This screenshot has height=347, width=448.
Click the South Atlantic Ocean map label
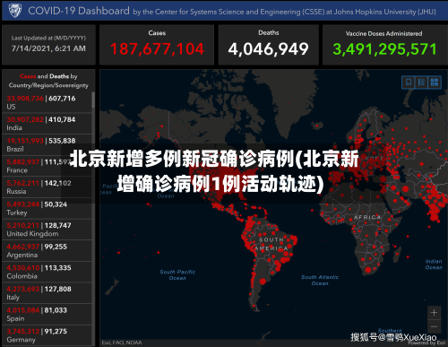[x=320, y=281]
